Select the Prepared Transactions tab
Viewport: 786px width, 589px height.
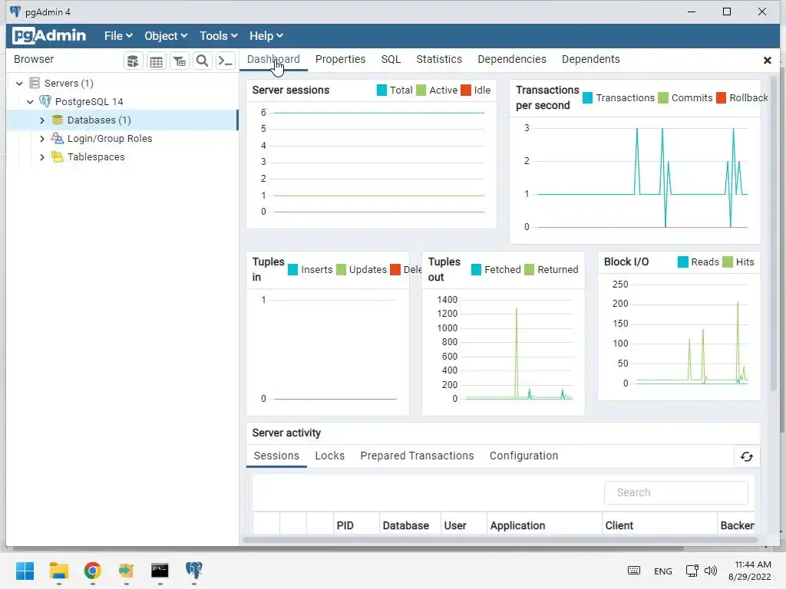pos(417,456)
